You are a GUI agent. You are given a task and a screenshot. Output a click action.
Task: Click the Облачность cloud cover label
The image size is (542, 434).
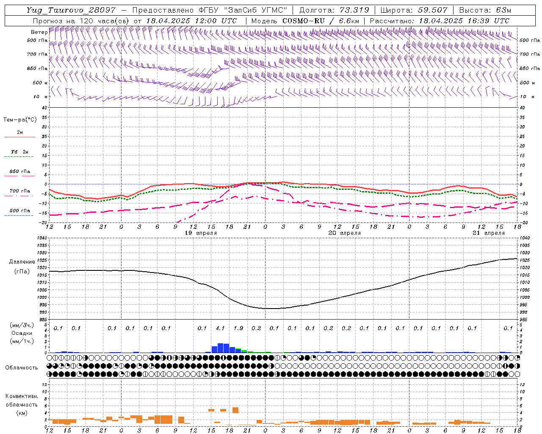22,368
